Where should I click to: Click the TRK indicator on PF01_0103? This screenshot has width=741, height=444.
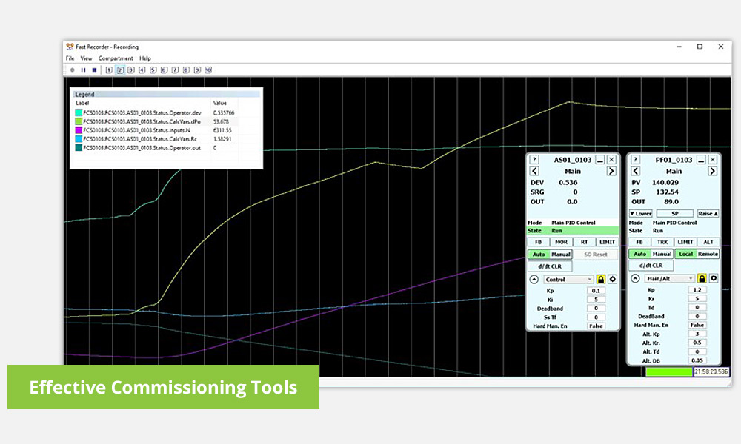[x=662, y=242]
